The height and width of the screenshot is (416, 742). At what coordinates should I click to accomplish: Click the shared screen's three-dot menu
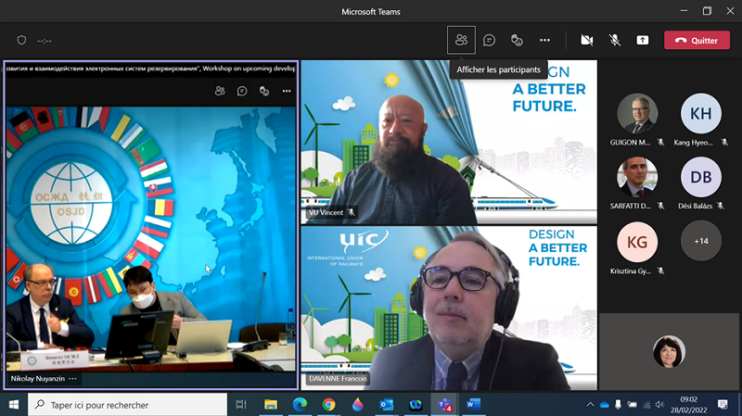click(287, 91)
